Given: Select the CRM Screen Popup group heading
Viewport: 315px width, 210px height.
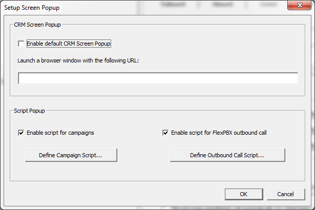Looking at the screenshot, I should 38,24.
